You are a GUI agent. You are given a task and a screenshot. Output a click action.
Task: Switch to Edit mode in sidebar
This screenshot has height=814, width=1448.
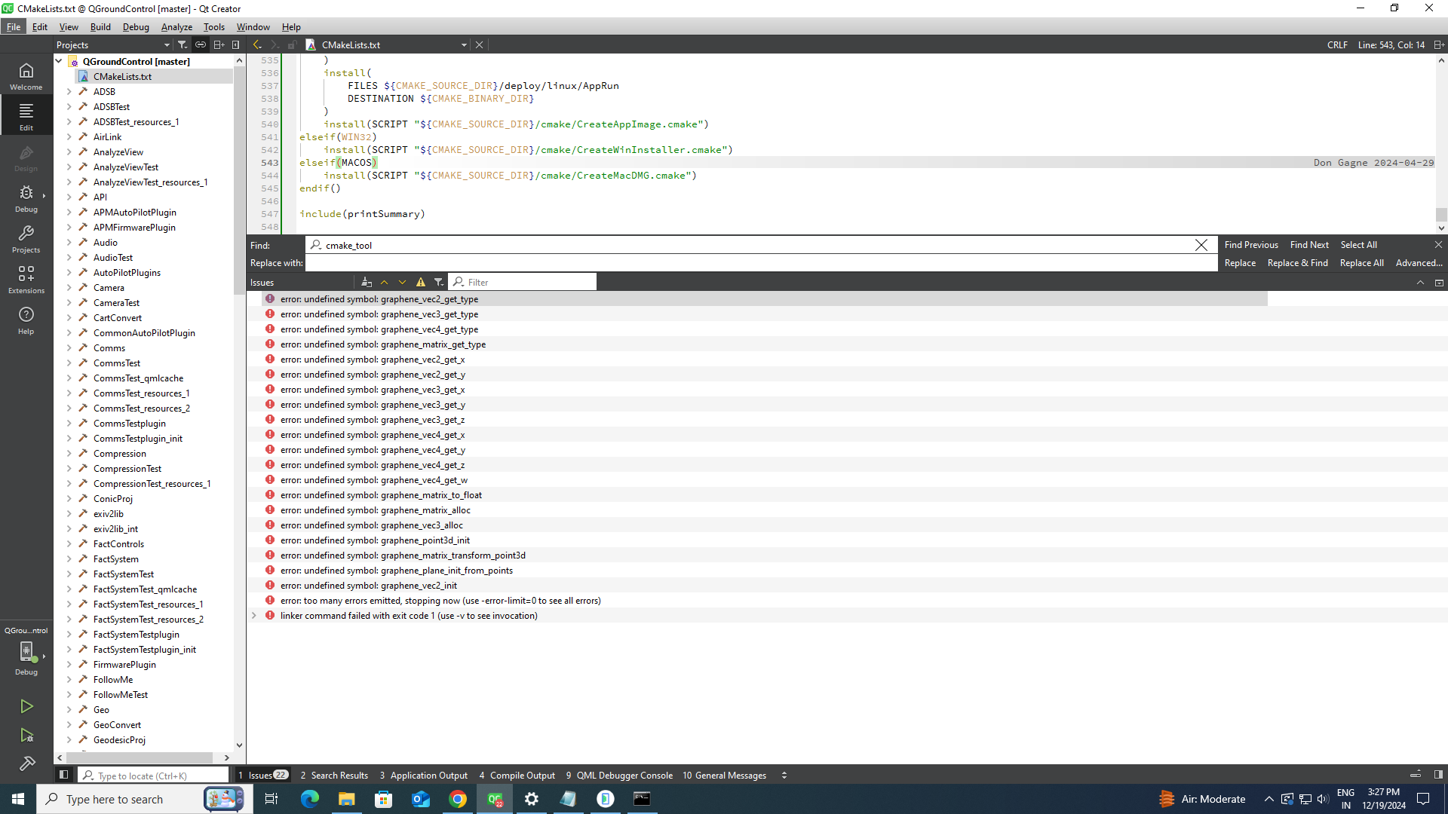pyautogui.click(x=26, y=117)
